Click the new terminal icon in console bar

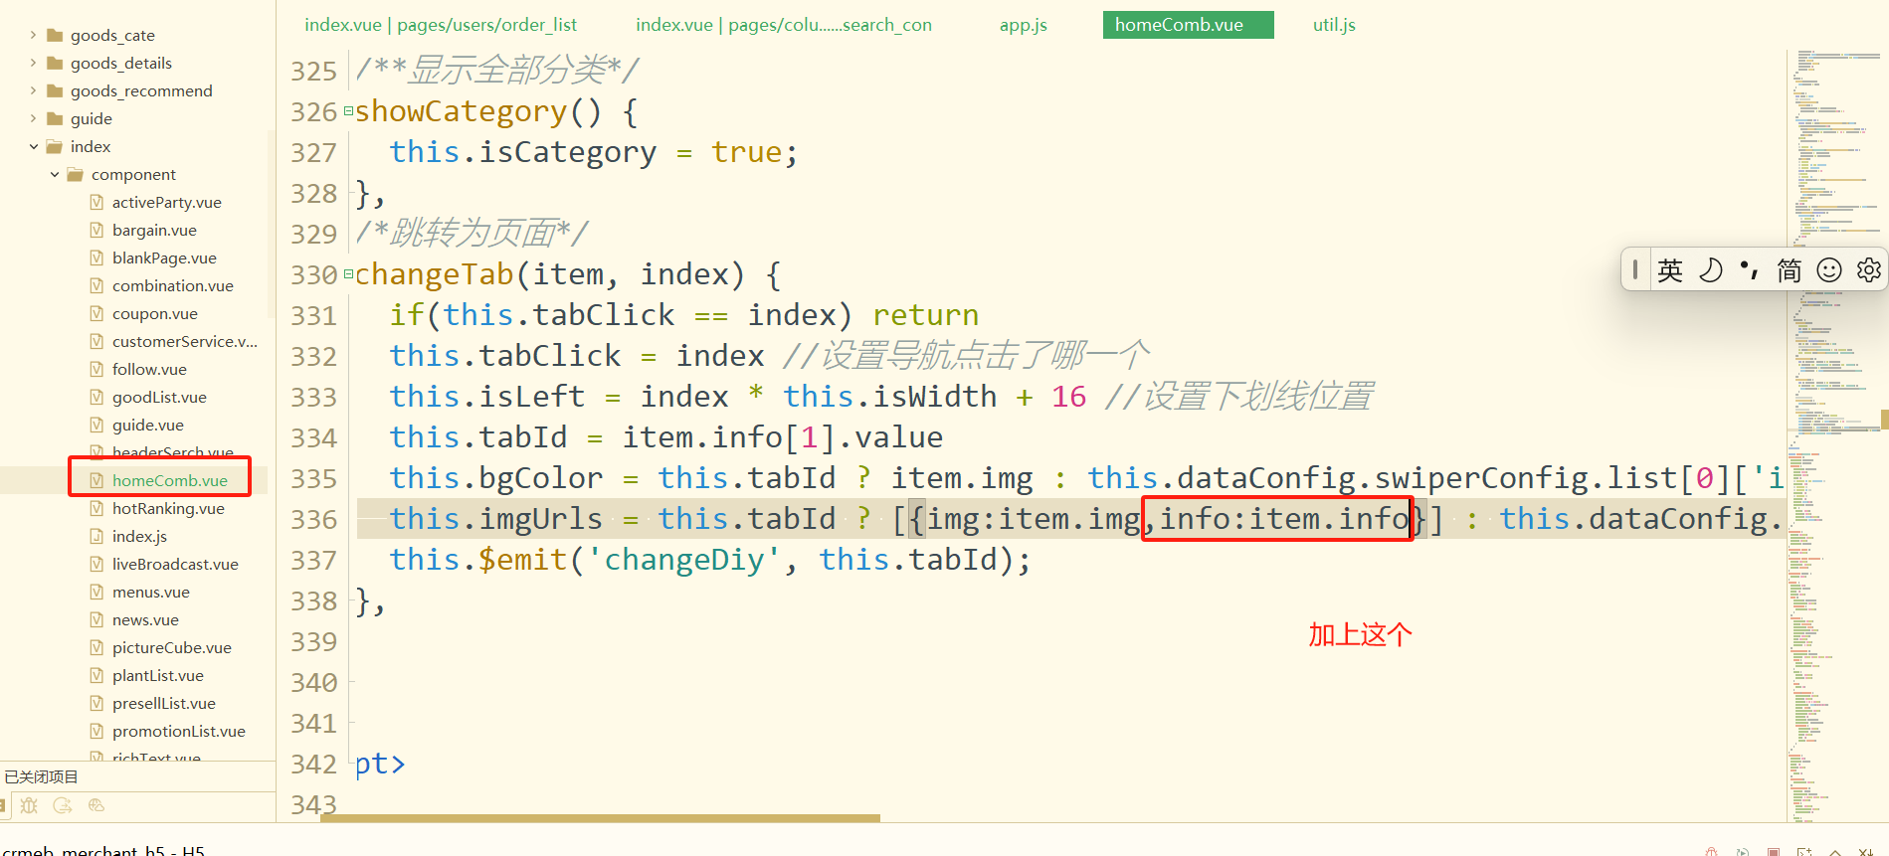pos(1804,852)
